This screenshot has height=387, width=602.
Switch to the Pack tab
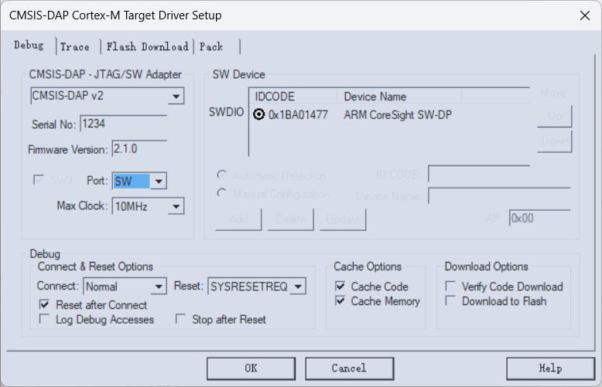211,46
